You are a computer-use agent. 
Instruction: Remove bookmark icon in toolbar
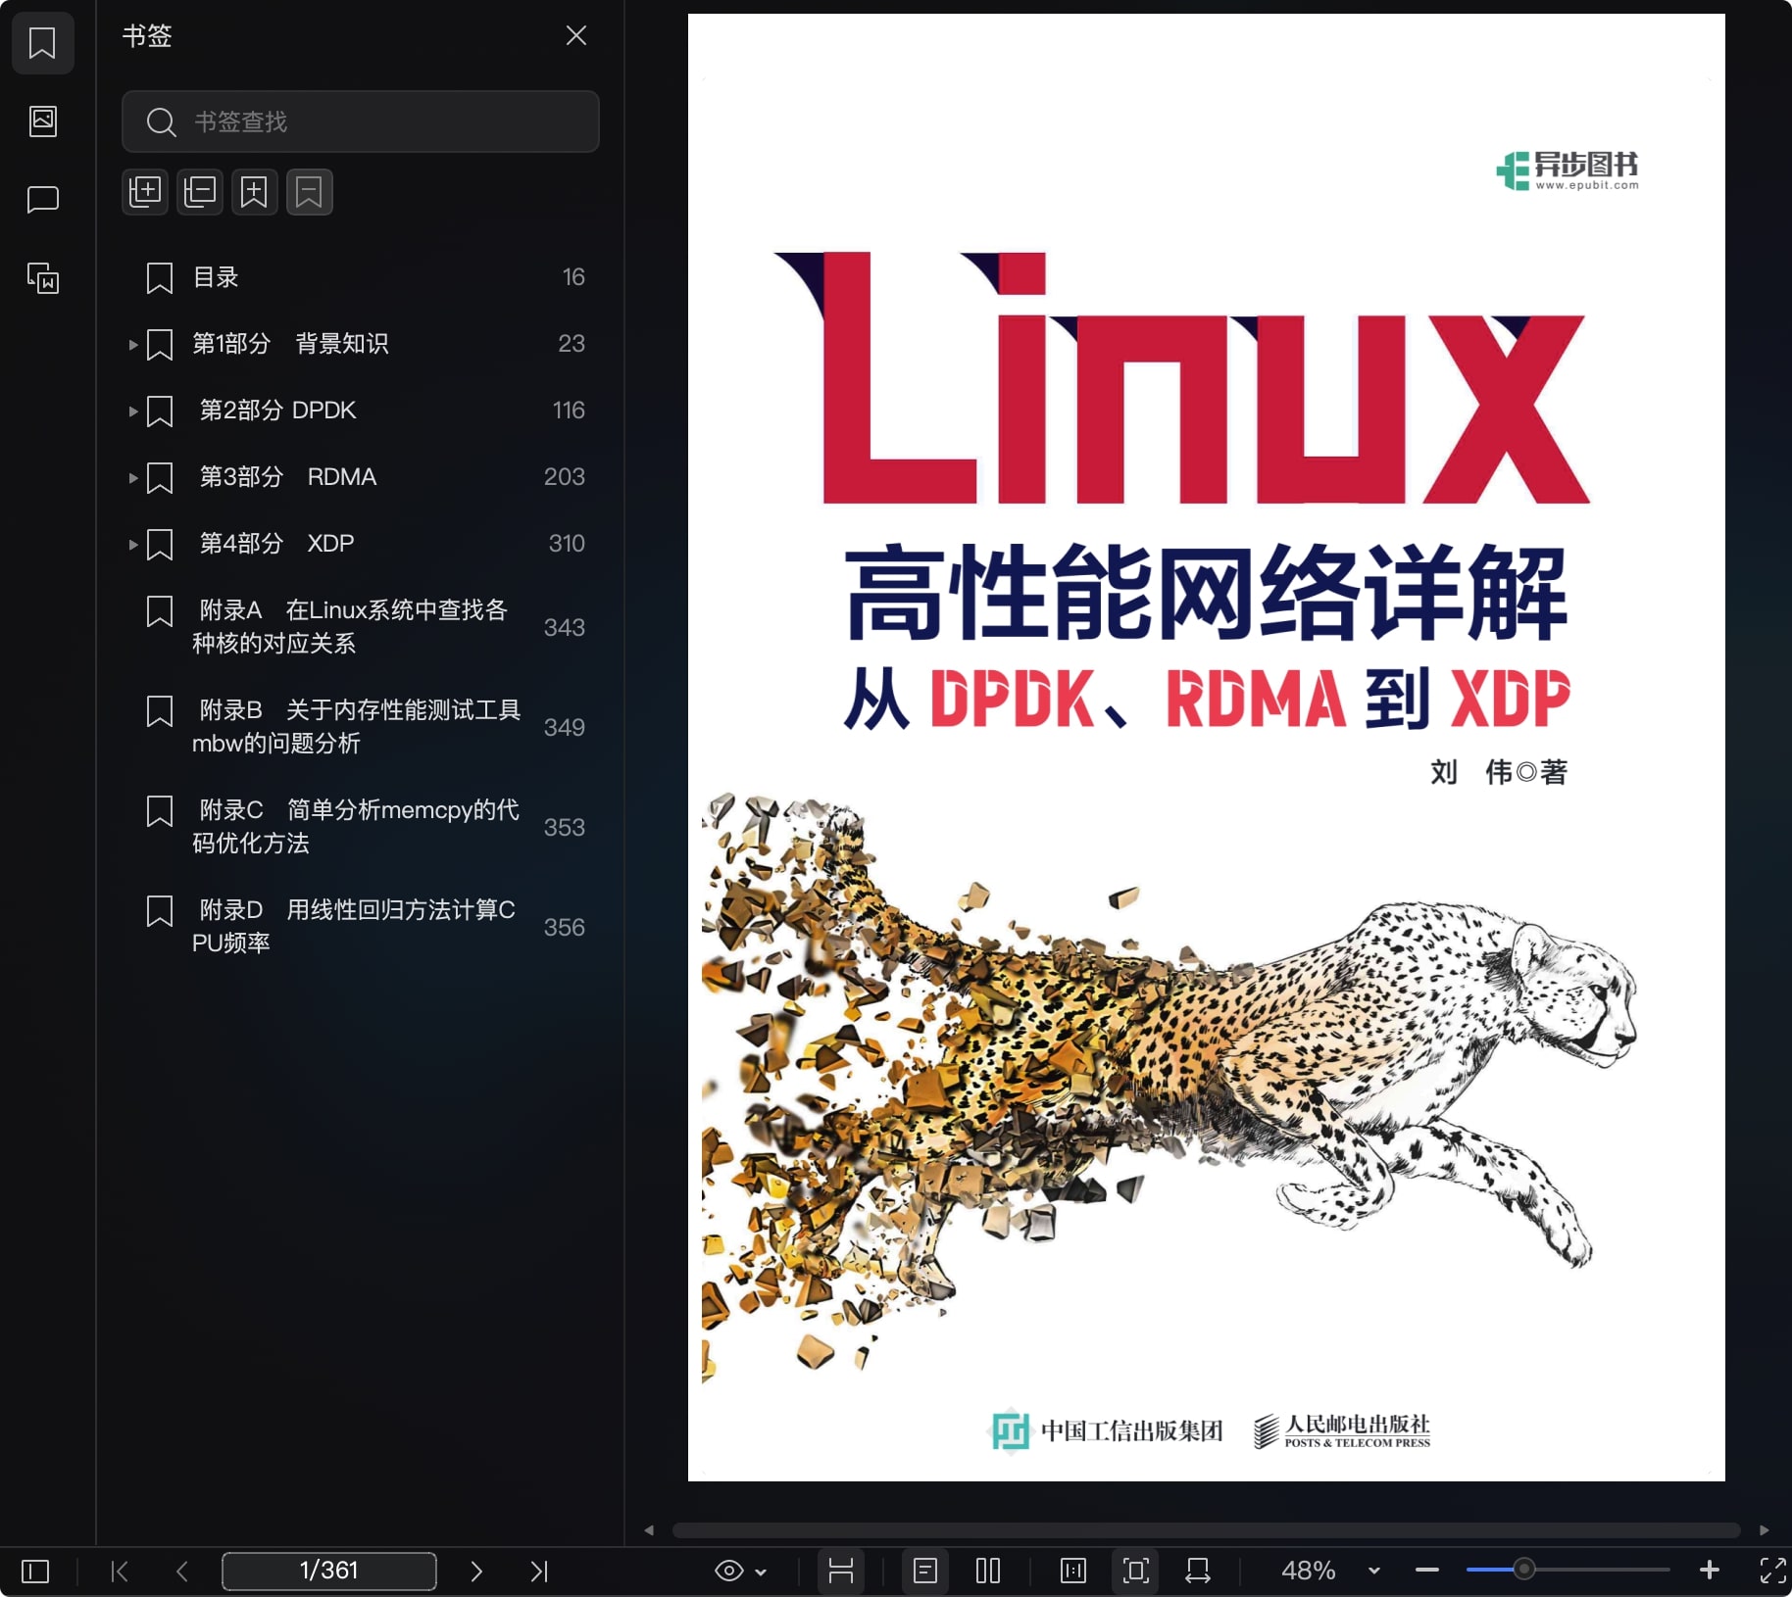tap(309, 191)
